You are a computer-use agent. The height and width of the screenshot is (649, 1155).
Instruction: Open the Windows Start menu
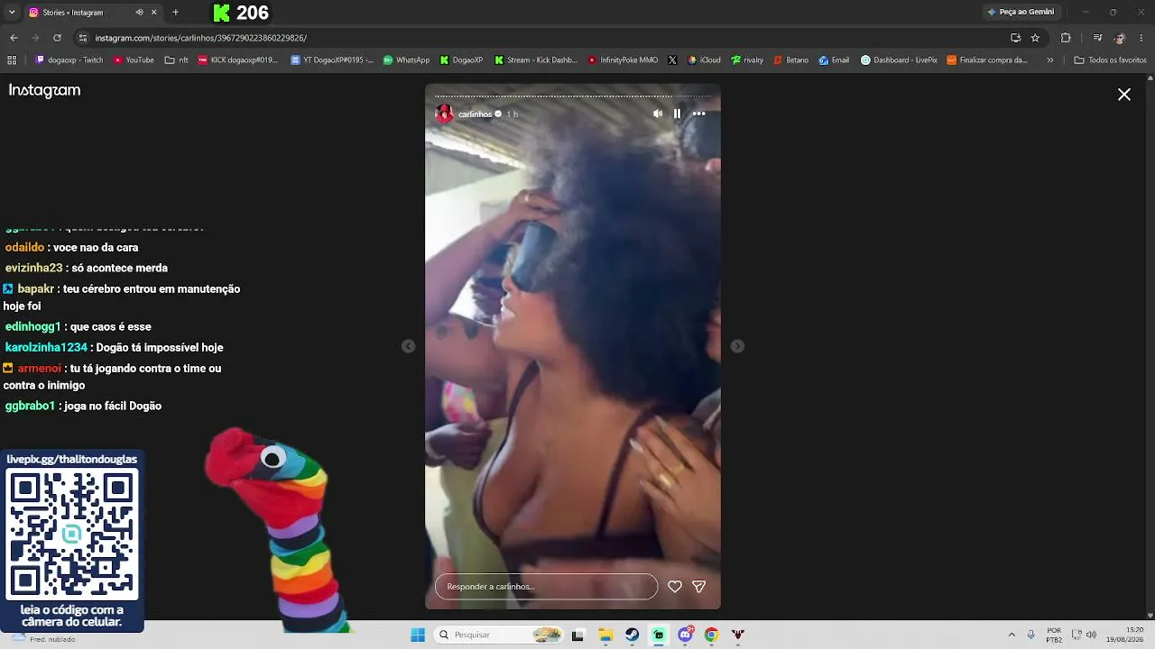point(418,635)
